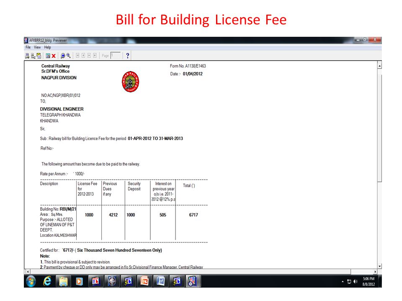Screen dimensions: 402x301
Task: Click the period 01-APR-2012 TO 31-MAR-2013
Action: click(x=155, y=138)
